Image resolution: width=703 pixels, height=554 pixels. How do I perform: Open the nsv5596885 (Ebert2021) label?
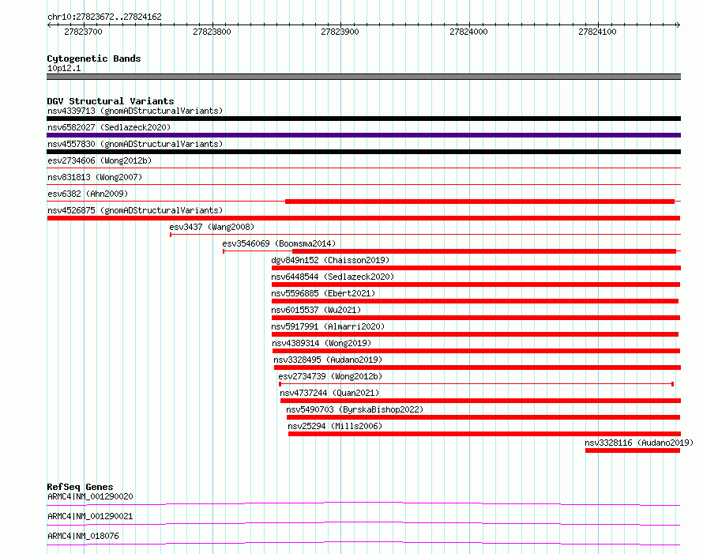323,293
